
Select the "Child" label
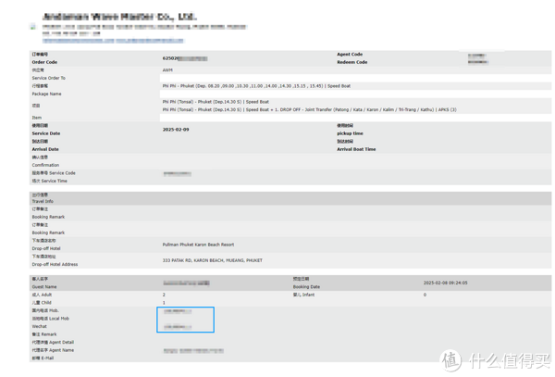46,303
